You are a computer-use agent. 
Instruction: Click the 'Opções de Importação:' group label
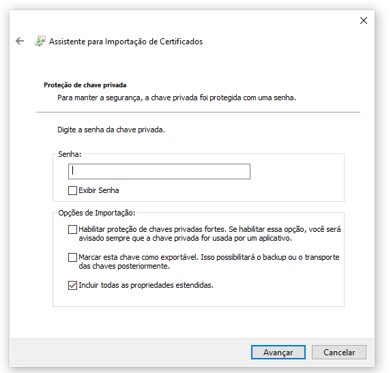(x=97, y=213)
